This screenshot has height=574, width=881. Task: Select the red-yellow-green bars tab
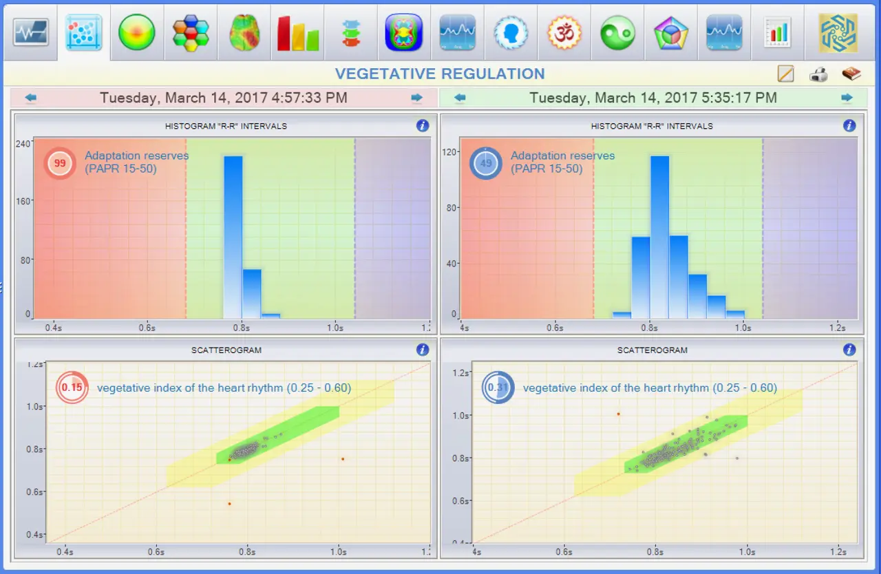pyautogui.click(x=297, y=32)
